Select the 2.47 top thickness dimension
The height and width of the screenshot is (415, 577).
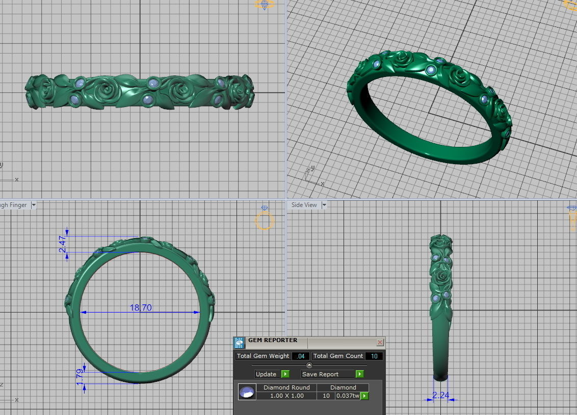click(x=62, y=244)
